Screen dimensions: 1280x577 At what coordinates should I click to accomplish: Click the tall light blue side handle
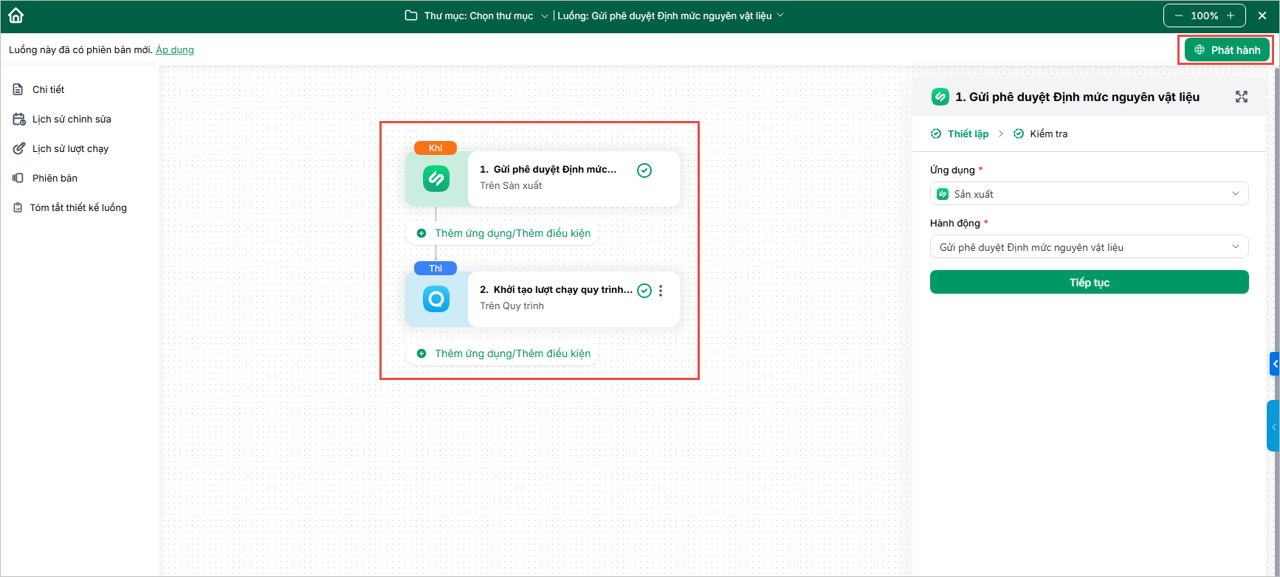tap(1273, 426)
